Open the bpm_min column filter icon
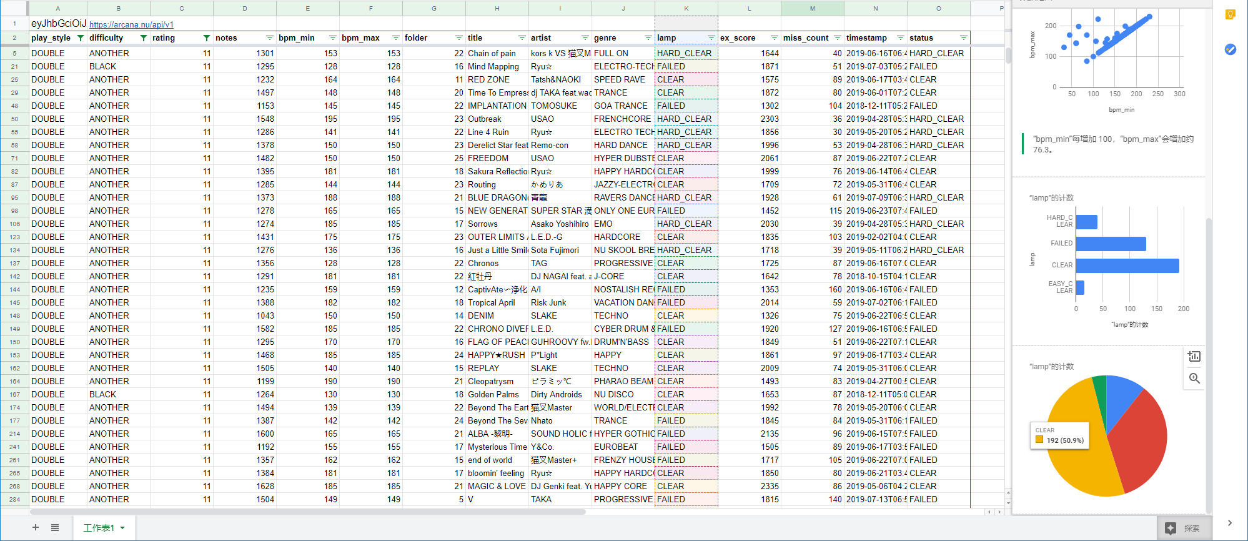Viewport: 1248px width, 541px height. [332, 38]
